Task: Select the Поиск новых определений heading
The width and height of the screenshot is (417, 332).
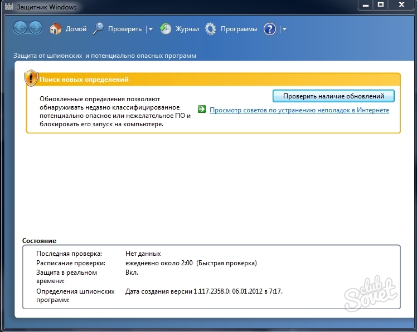Action: 84,80
